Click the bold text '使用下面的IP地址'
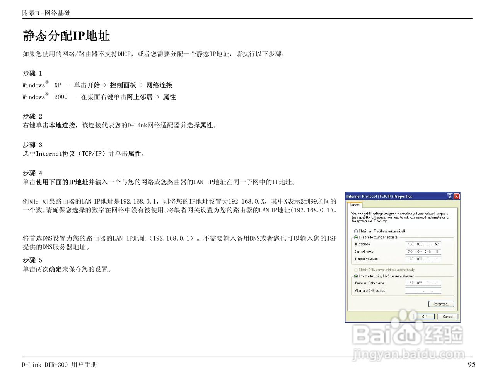Screen dimensions: 495x382 tap(62, 182)
